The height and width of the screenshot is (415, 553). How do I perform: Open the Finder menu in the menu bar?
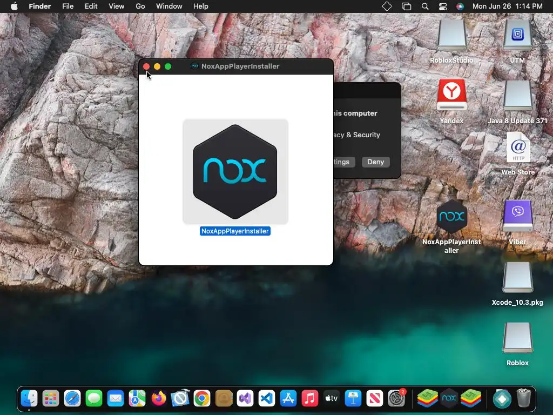[40, 6]
